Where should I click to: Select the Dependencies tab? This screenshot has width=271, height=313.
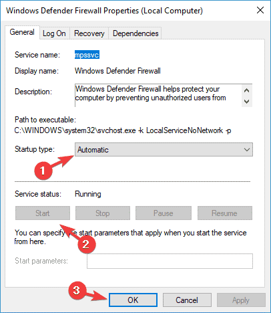point(135,33)
